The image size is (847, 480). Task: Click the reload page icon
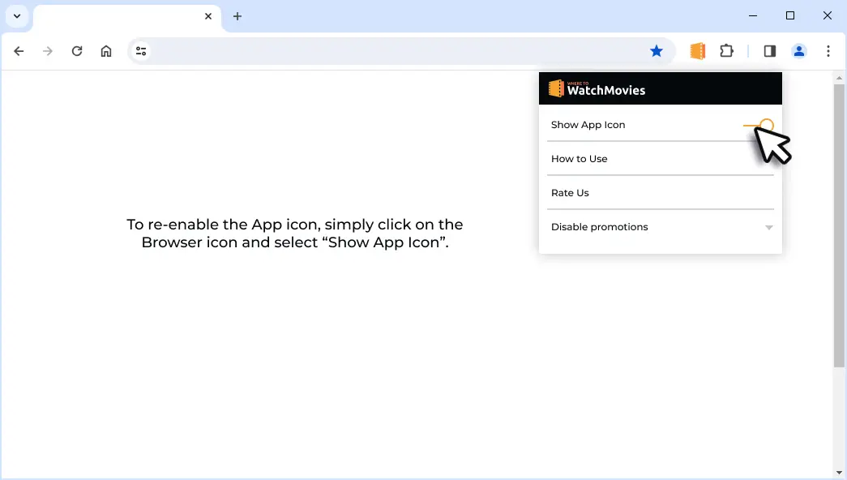(77, 50)
